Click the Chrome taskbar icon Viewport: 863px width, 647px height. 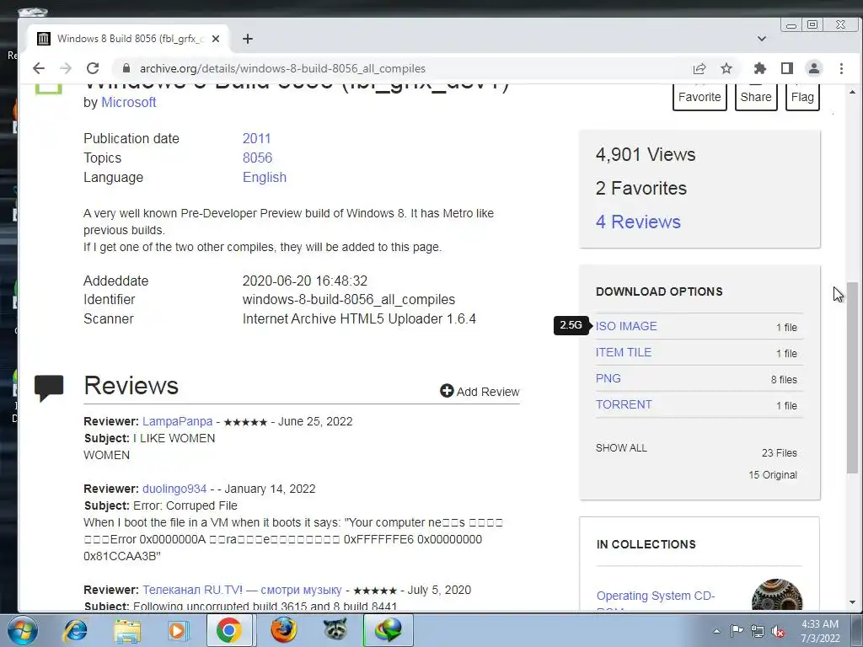[x=229, y=630]
